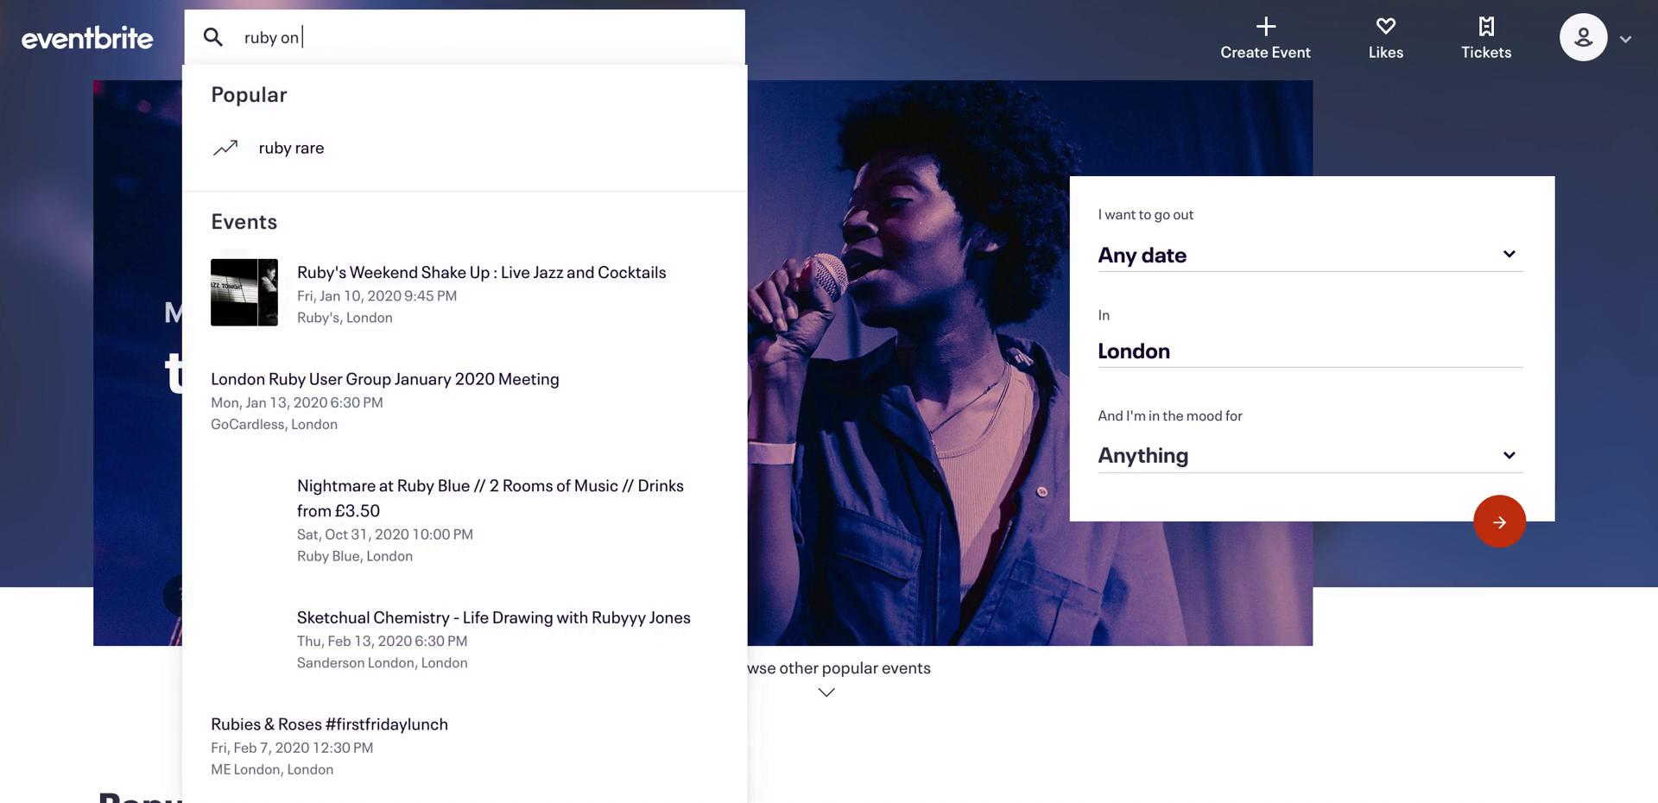Click 'I want to go out' label
This screenshot has width=1658, height=803.
point(1145,215)
